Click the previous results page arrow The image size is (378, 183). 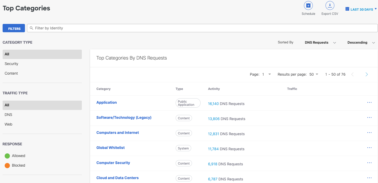(353, 74)
